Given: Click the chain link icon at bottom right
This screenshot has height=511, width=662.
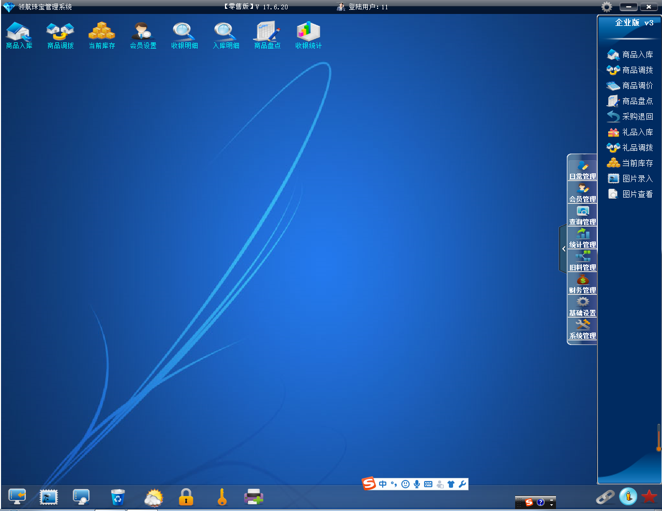Looking at the screenshot, I should point(605,497).
